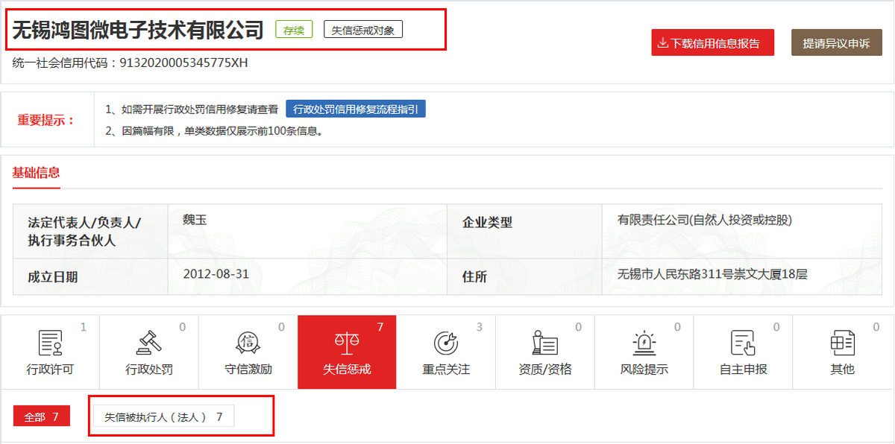
Task: Open the 风险提示 (Risk Alert) siren icon
Action: tap(644, 343)
